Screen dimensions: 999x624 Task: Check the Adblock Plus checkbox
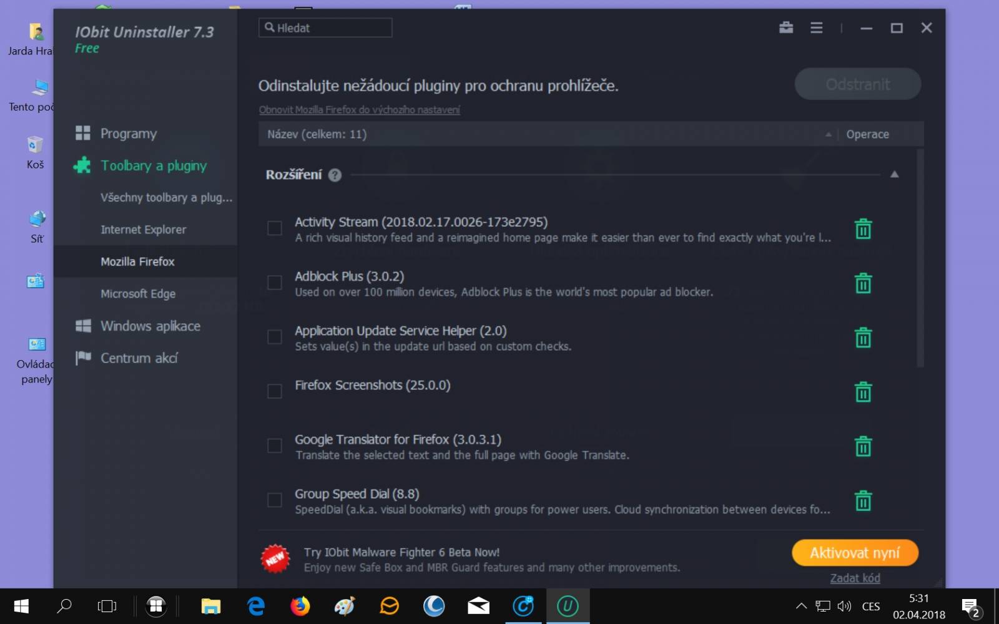tap(275, 283)
